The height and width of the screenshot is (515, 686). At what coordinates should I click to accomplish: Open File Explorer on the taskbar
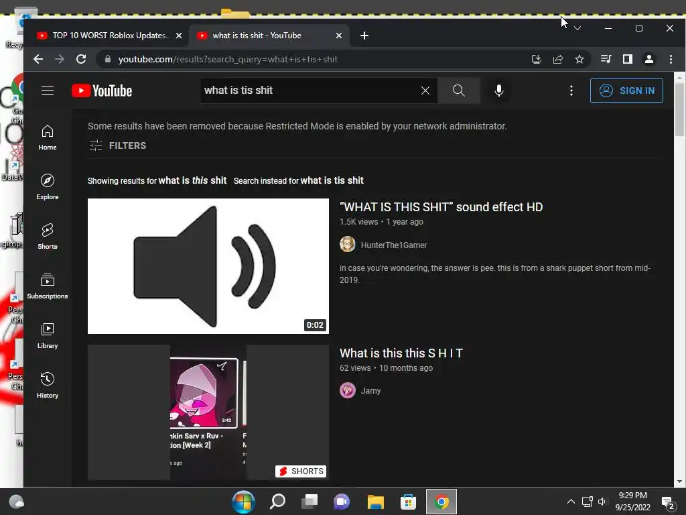pyautogui.click(x=375, y=502)
